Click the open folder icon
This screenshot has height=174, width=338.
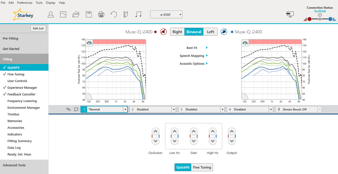point(76,15)
